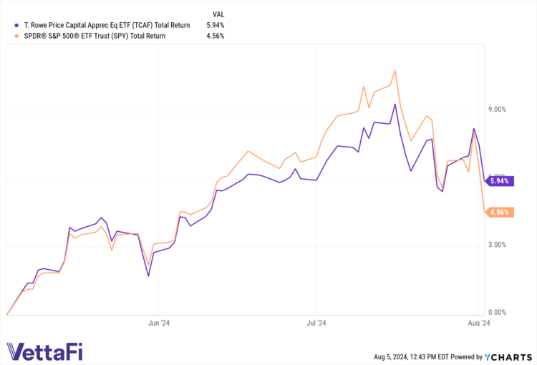Click the Jul '24 axis label
The image size is (537, 365).
click(x=316, y=323)
